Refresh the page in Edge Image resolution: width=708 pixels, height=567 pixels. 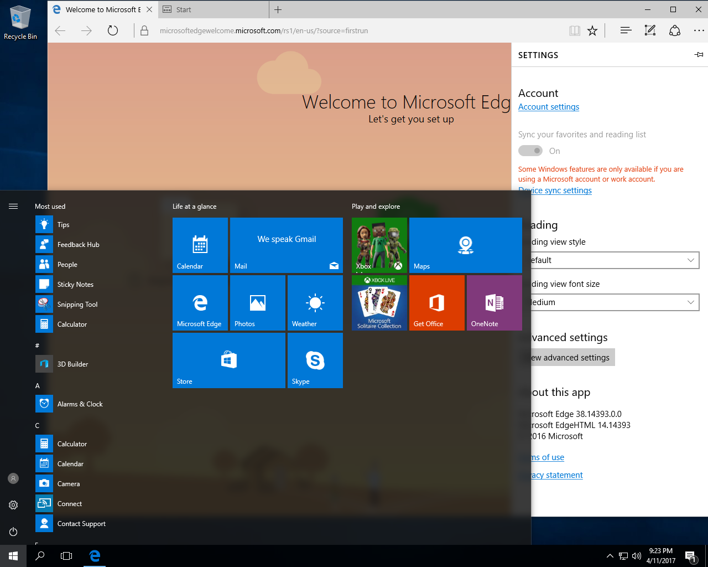113,31
